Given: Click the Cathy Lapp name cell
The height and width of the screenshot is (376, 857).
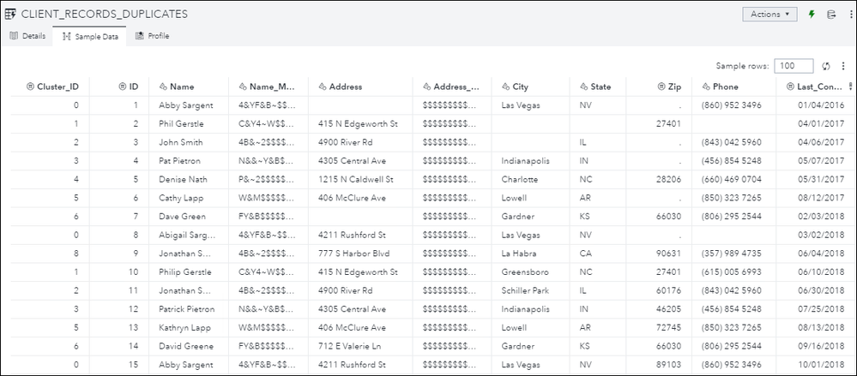Looking at the screenshot, I should [189, 198].
